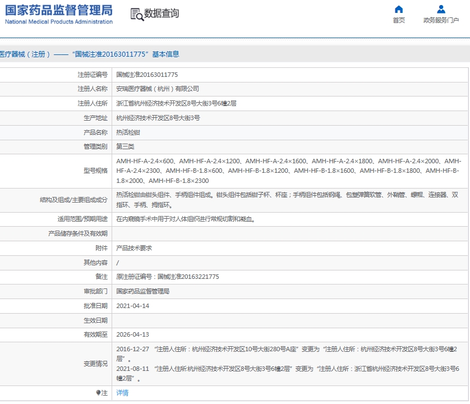Click the 数据查询 heading text
The width and height of the screenshot is (470, 404).
pos(162,13)
